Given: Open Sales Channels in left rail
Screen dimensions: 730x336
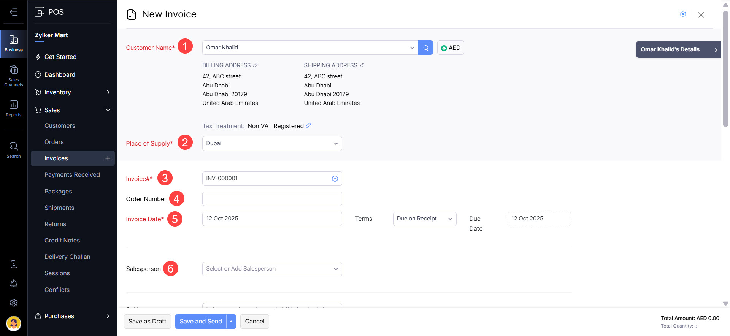Looking at the screenshot, I should coord(14,76).
